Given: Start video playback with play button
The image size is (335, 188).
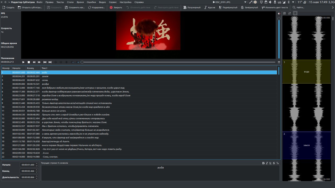Looking at the screenshot, I should click(23, 62).
